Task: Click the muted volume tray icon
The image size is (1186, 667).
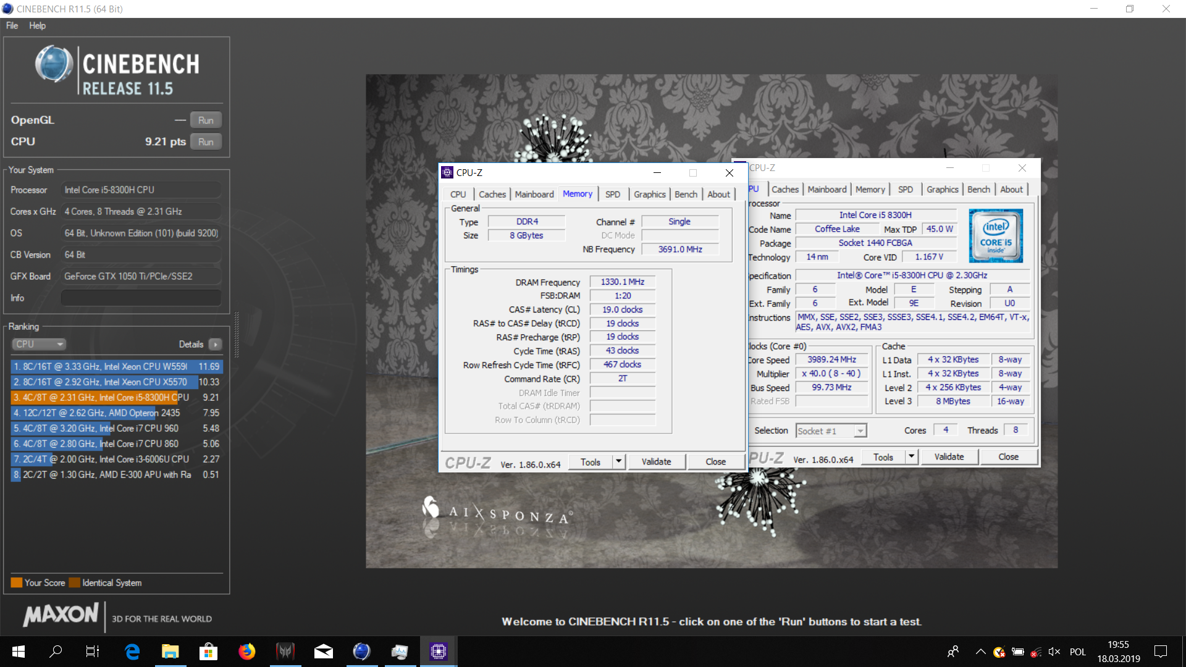Action: coord(1054,652)
